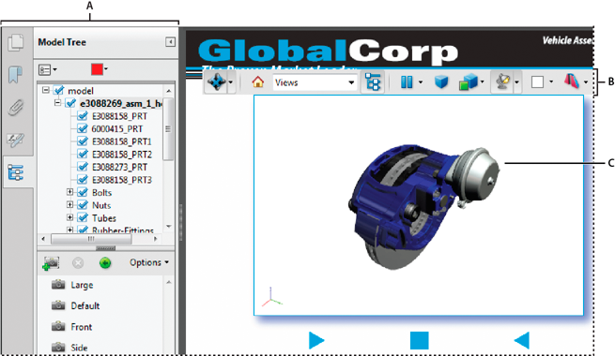Open the render mode dropdown arrow
Screen dimensions: 615x356
(x=482, y=82)
